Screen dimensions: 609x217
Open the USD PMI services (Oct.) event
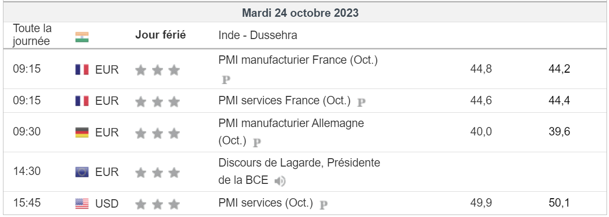[x=266, y=203]
